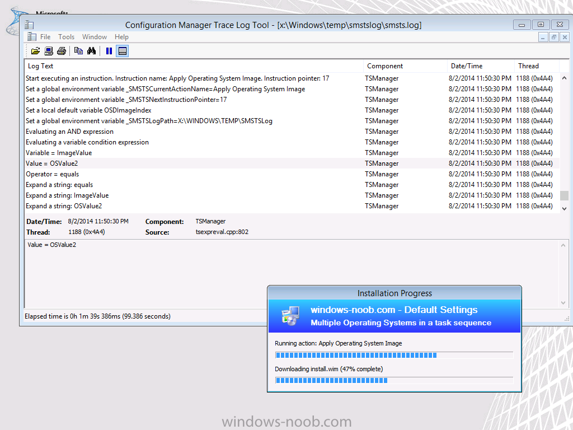Viewport: 573px width, 430px height.
Task: Select the 'Evaluating an AND expression' row
Action: [x=292, y=131]
